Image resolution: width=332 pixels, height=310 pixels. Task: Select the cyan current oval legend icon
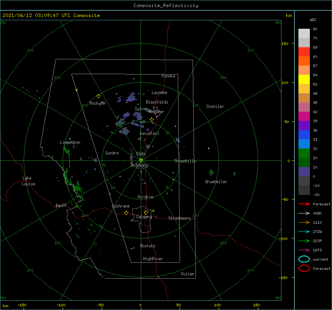pyautogui.click(x=304, y=259)
